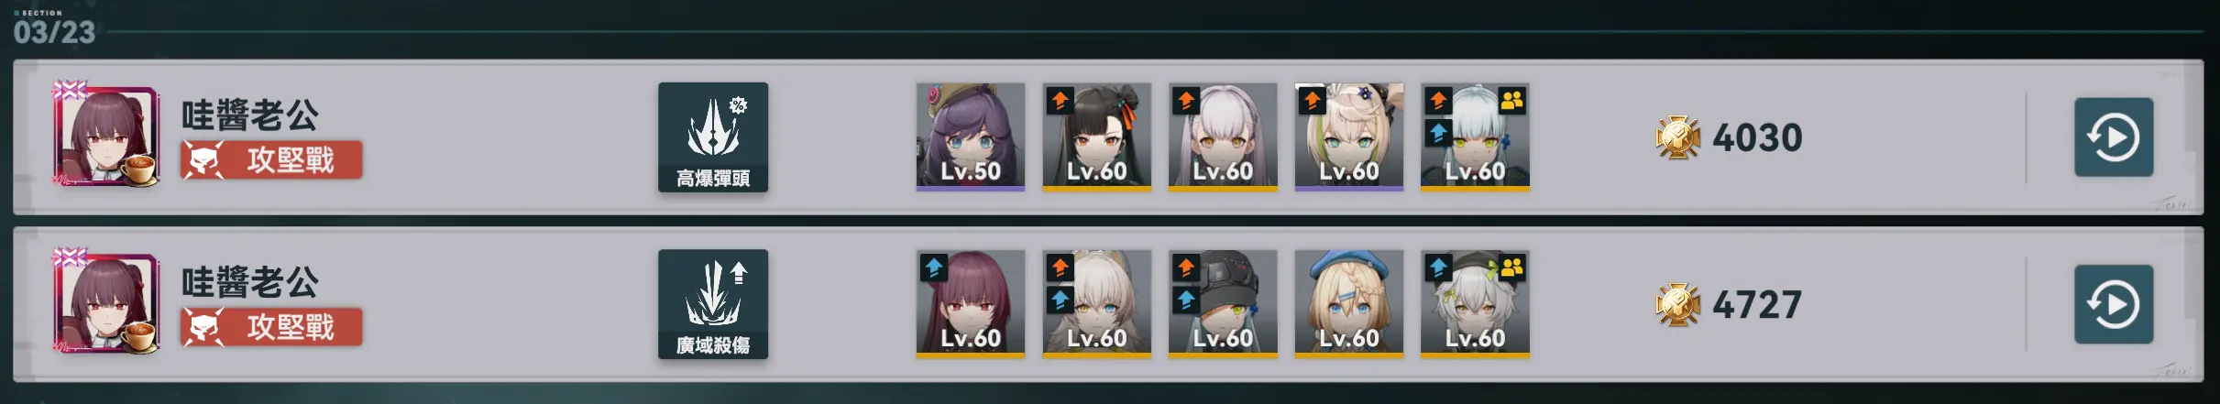Image resolution: width=2220 pixels, height=404 pixels.
Task: Select the 高爆彈頭 buff icon
Action: [x=713, y=137]
